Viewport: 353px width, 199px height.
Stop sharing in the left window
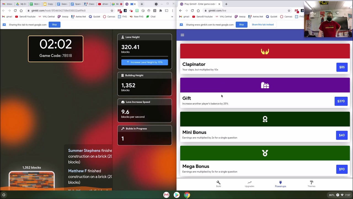pyautogui.click(x=54, y=25)
